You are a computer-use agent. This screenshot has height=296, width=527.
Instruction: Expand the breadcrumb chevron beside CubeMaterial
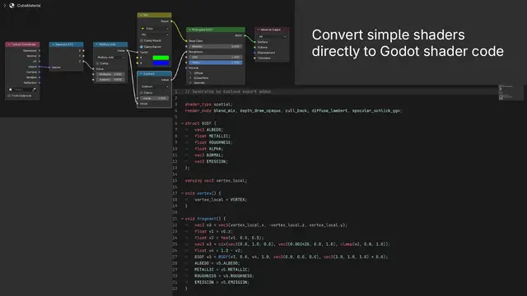tap(5, 6)
